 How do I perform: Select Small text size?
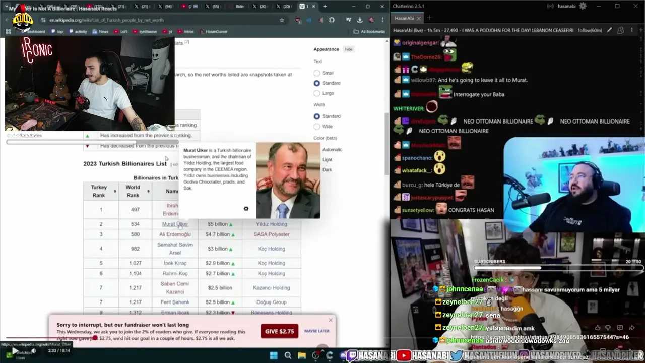316,73
